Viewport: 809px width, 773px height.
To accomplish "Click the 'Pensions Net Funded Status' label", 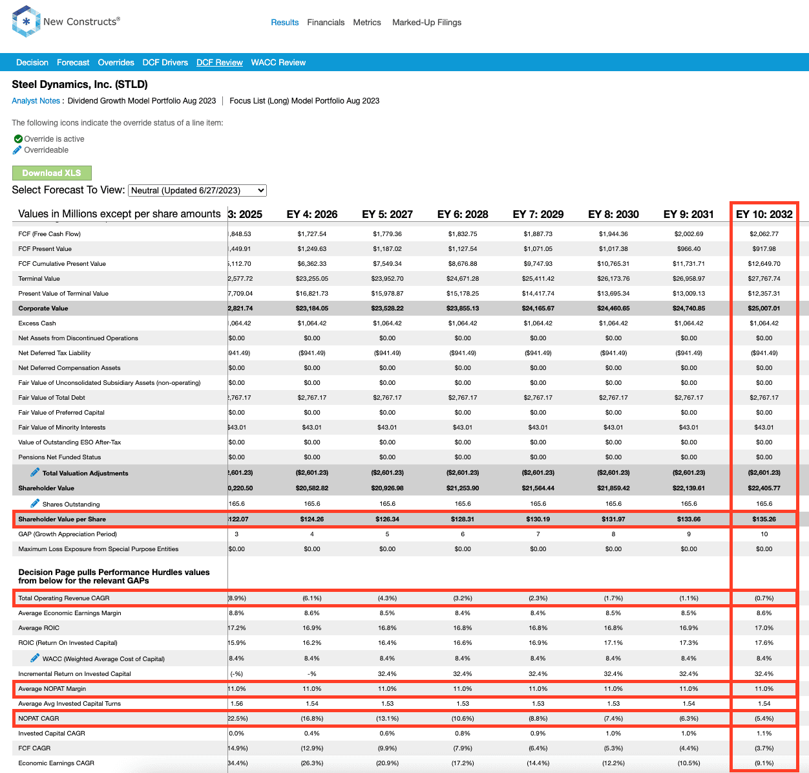I will (59, 457).
